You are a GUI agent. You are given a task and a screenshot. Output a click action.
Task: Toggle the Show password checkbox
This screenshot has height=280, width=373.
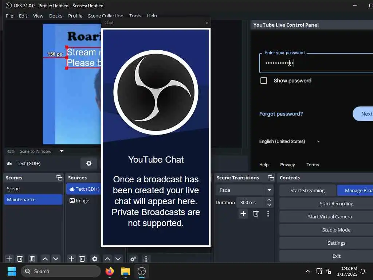tap(264, 81)
